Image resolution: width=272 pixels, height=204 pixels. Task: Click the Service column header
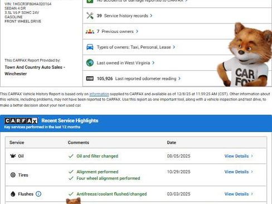17,143
